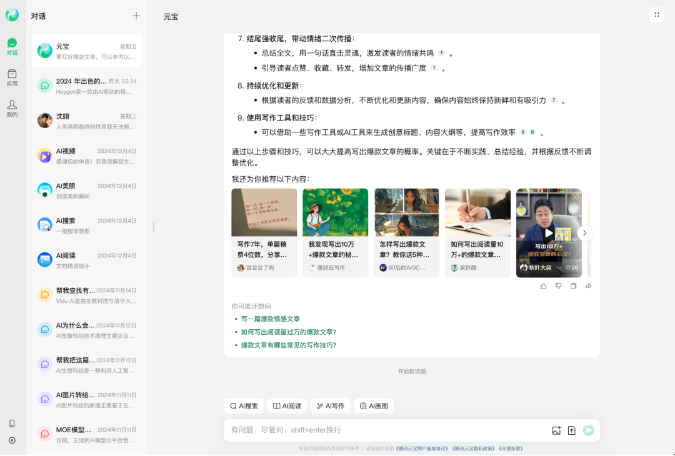Copy the answer with copy icon
675x456 pixels.
(573, 286)
